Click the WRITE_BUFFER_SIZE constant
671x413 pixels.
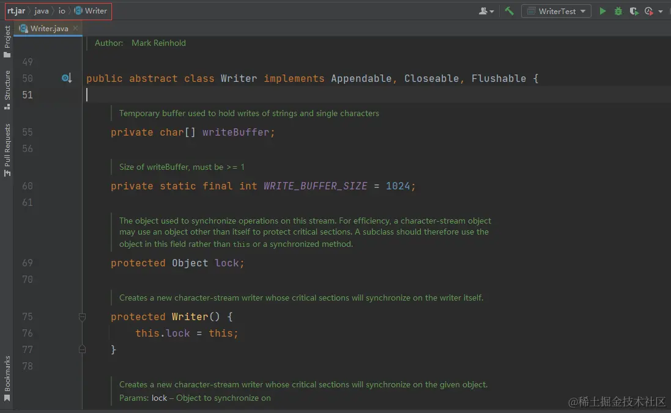click(x=315, y=186)
